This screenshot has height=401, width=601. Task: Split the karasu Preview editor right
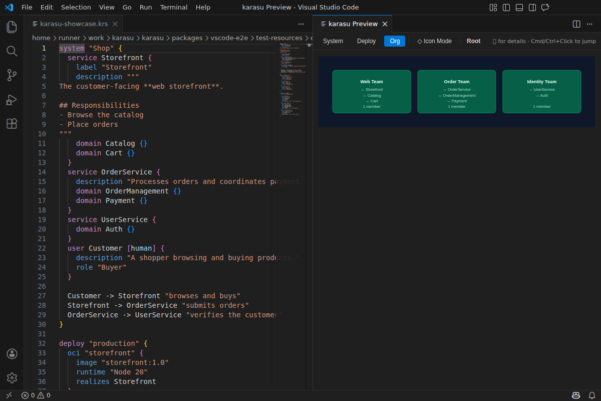(x=576, y=24)
